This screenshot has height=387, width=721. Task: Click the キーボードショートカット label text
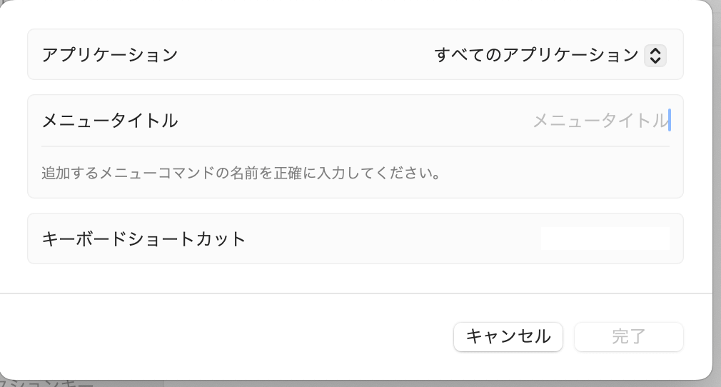point(143,238)
